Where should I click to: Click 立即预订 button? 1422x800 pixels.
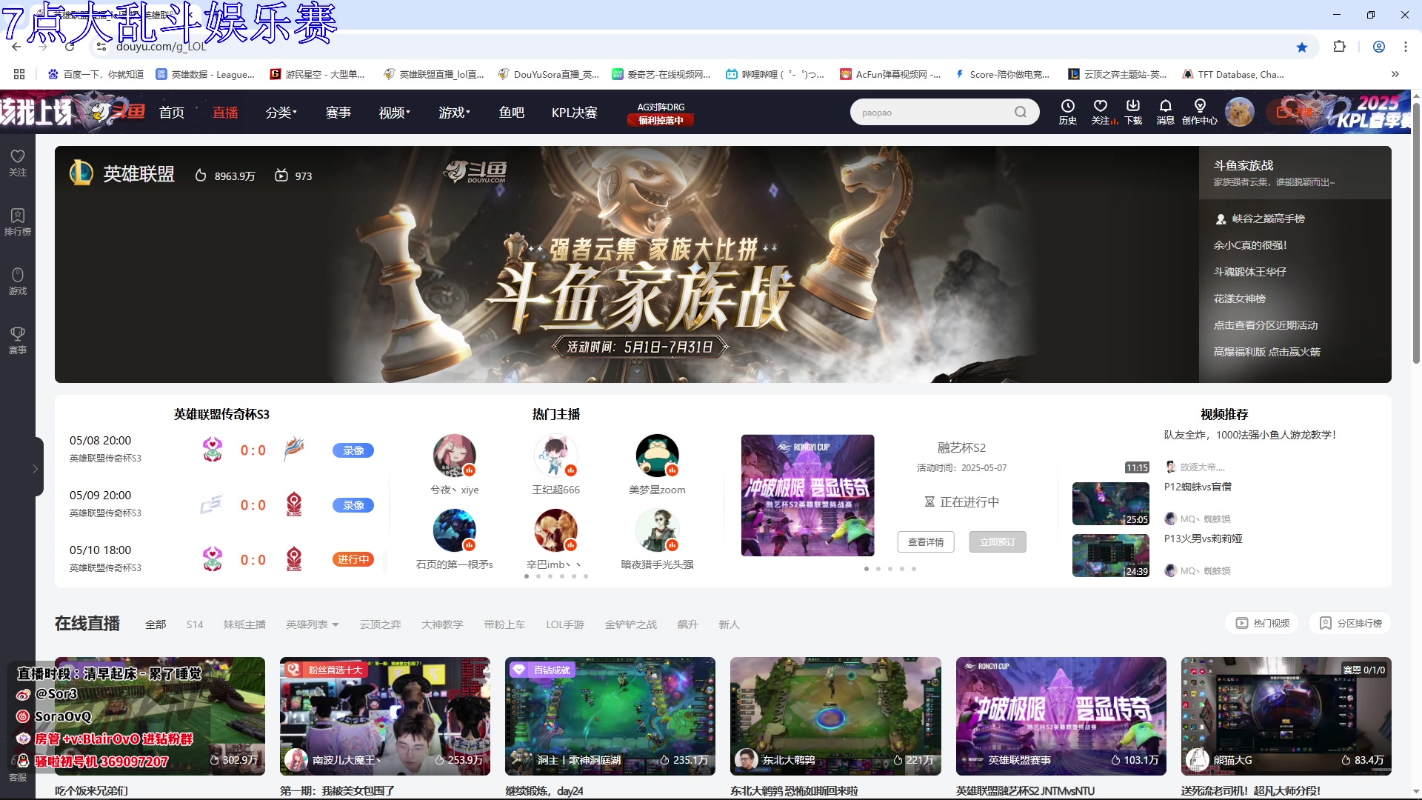click(998, 542)
